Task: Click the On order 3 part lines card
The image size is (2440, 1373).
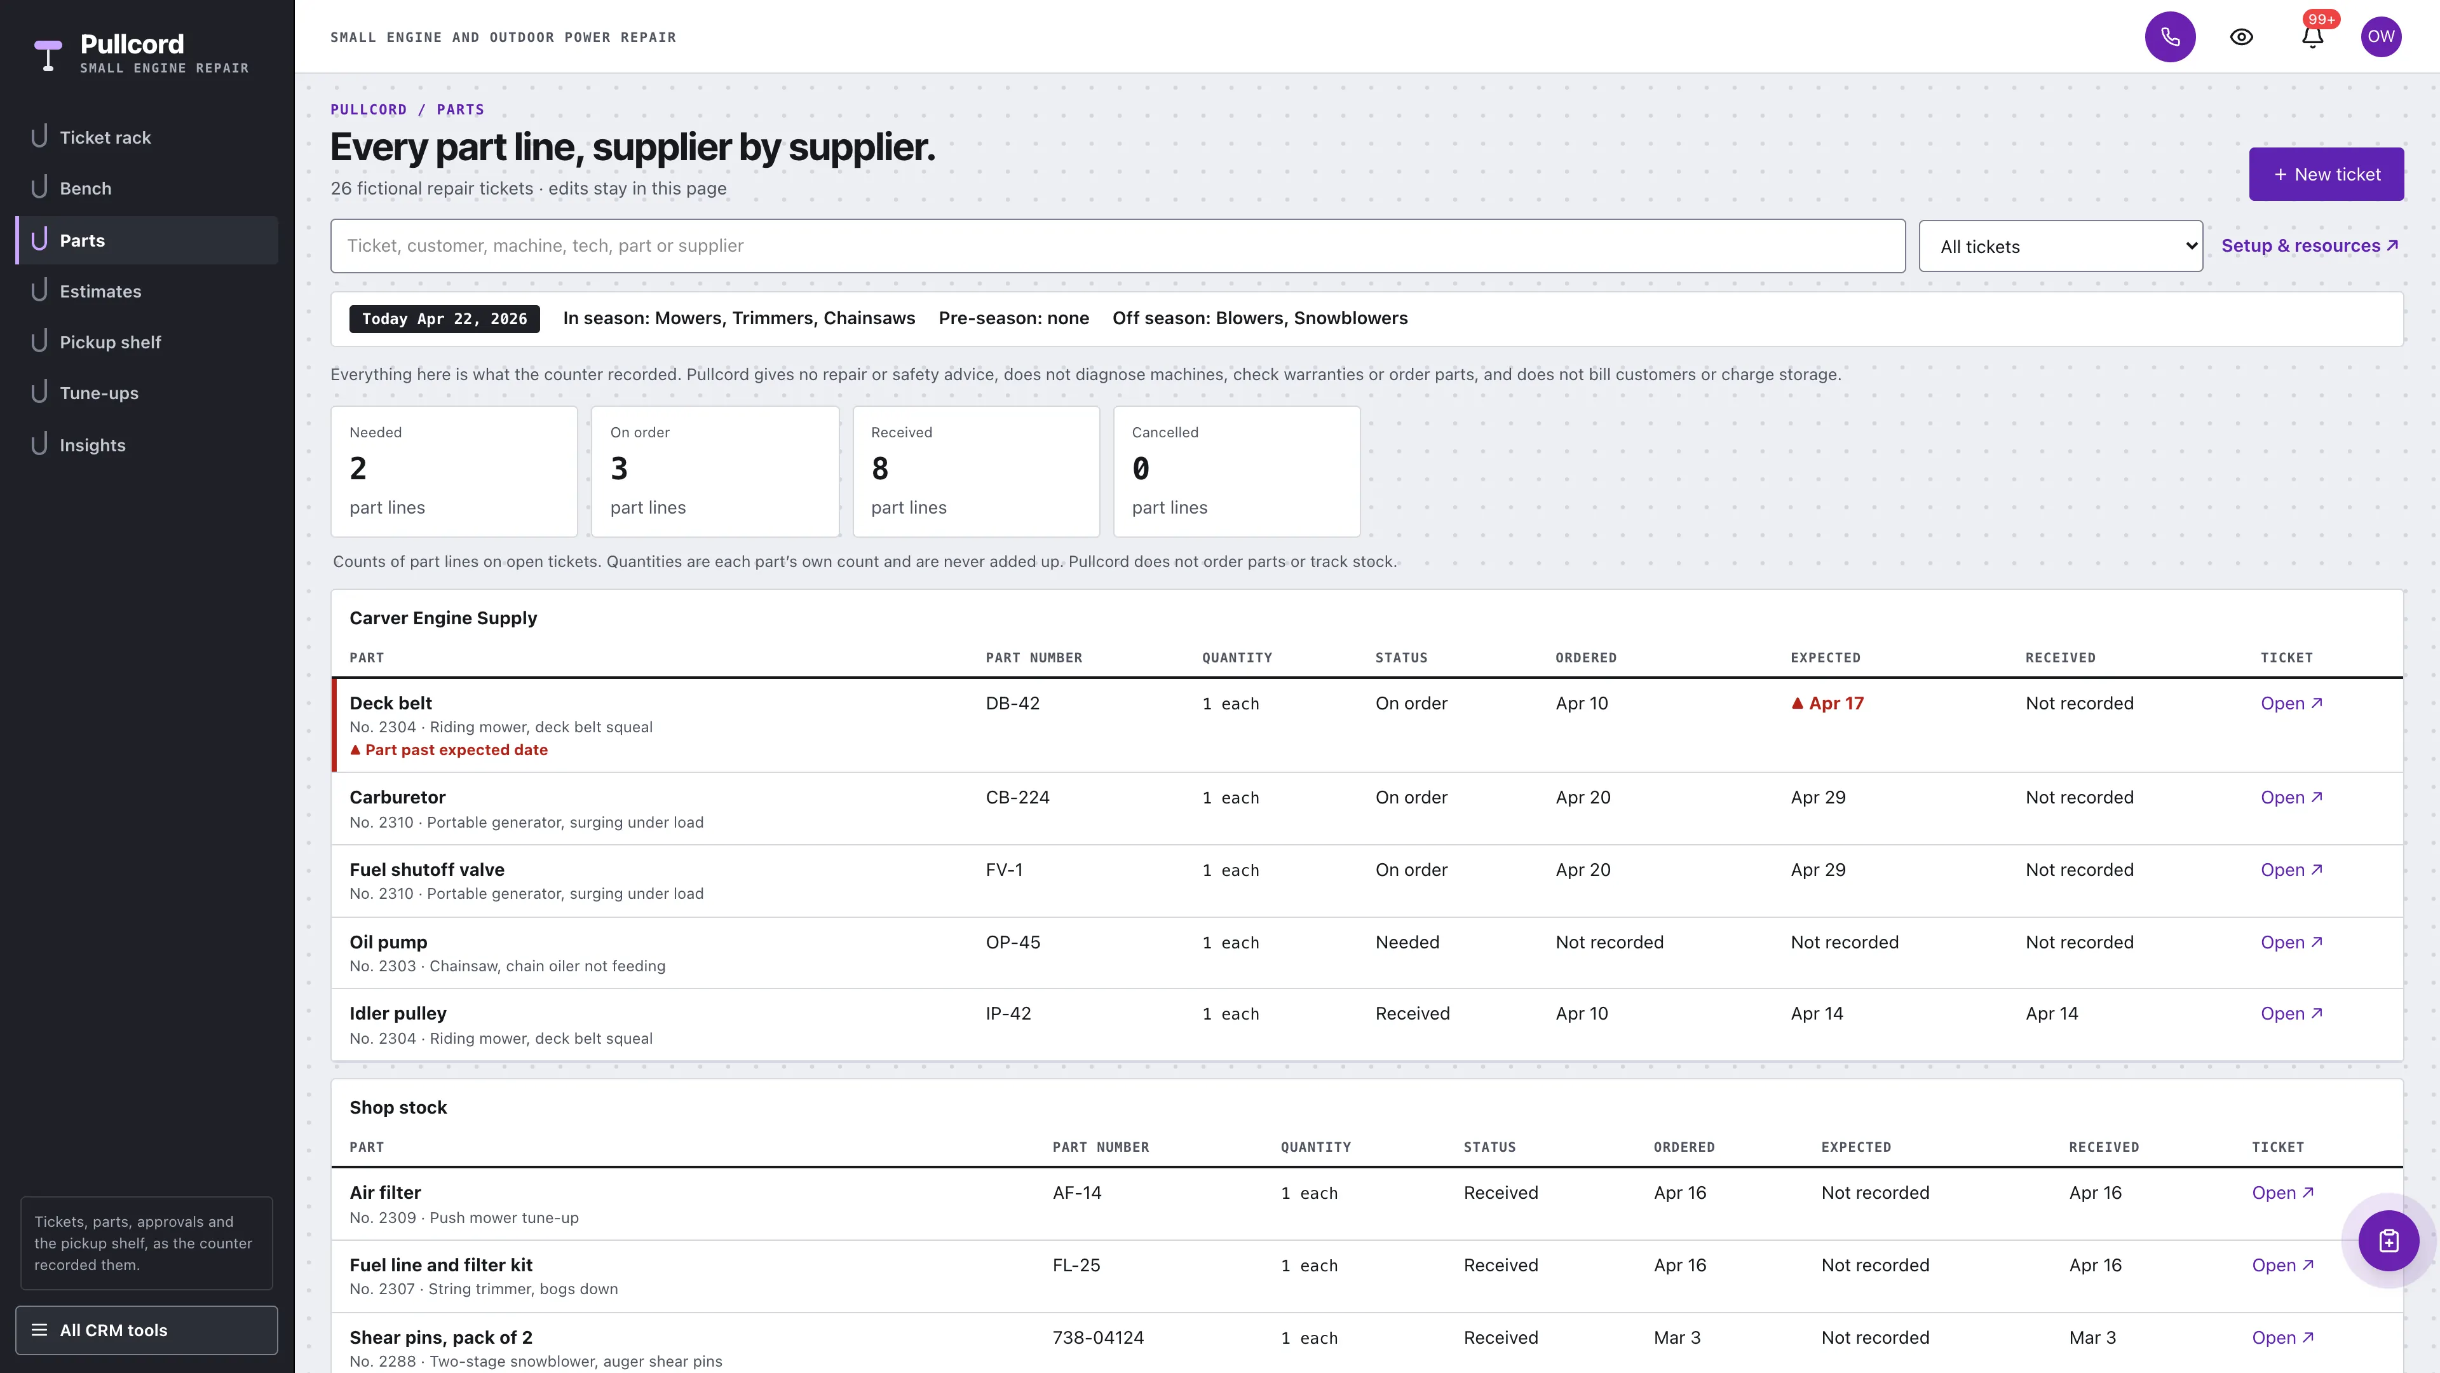Action: (x=715, y=471)
